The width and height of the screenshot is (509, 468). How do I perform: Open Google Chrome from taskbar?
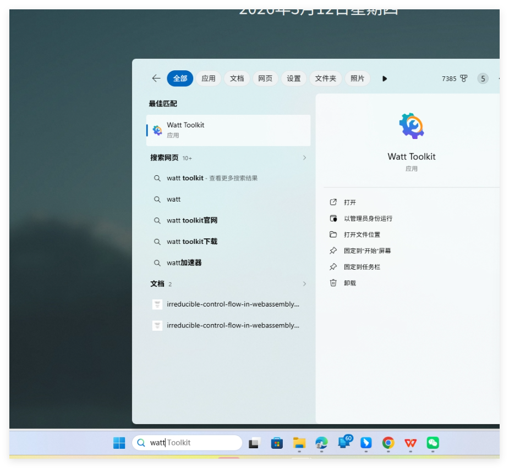point(388,443)
